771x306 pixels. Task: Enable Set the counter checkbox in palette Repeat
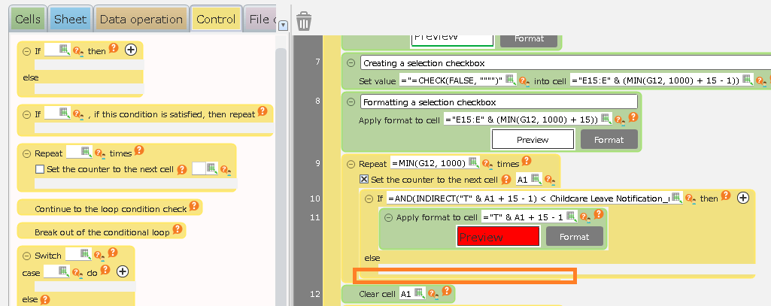(41, 169)
